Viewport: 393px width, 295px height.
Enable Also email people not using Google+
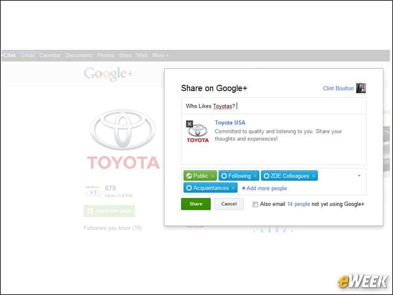pyautogui.click(x=255, y=204)
